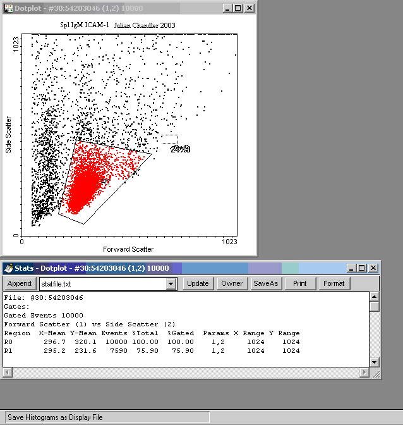Close the Stats window
Viewport: 403px width, 425px height.
pos(373,268)
